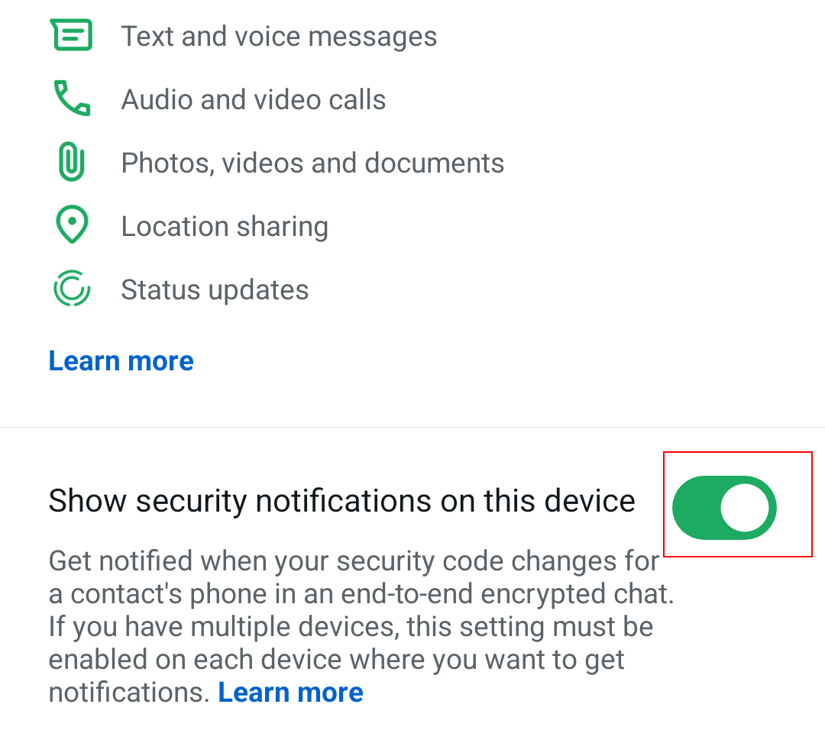Select 'Photos, videos and documents' label
The height and width of the screenshot is (730, 825).
click(312, 163)
